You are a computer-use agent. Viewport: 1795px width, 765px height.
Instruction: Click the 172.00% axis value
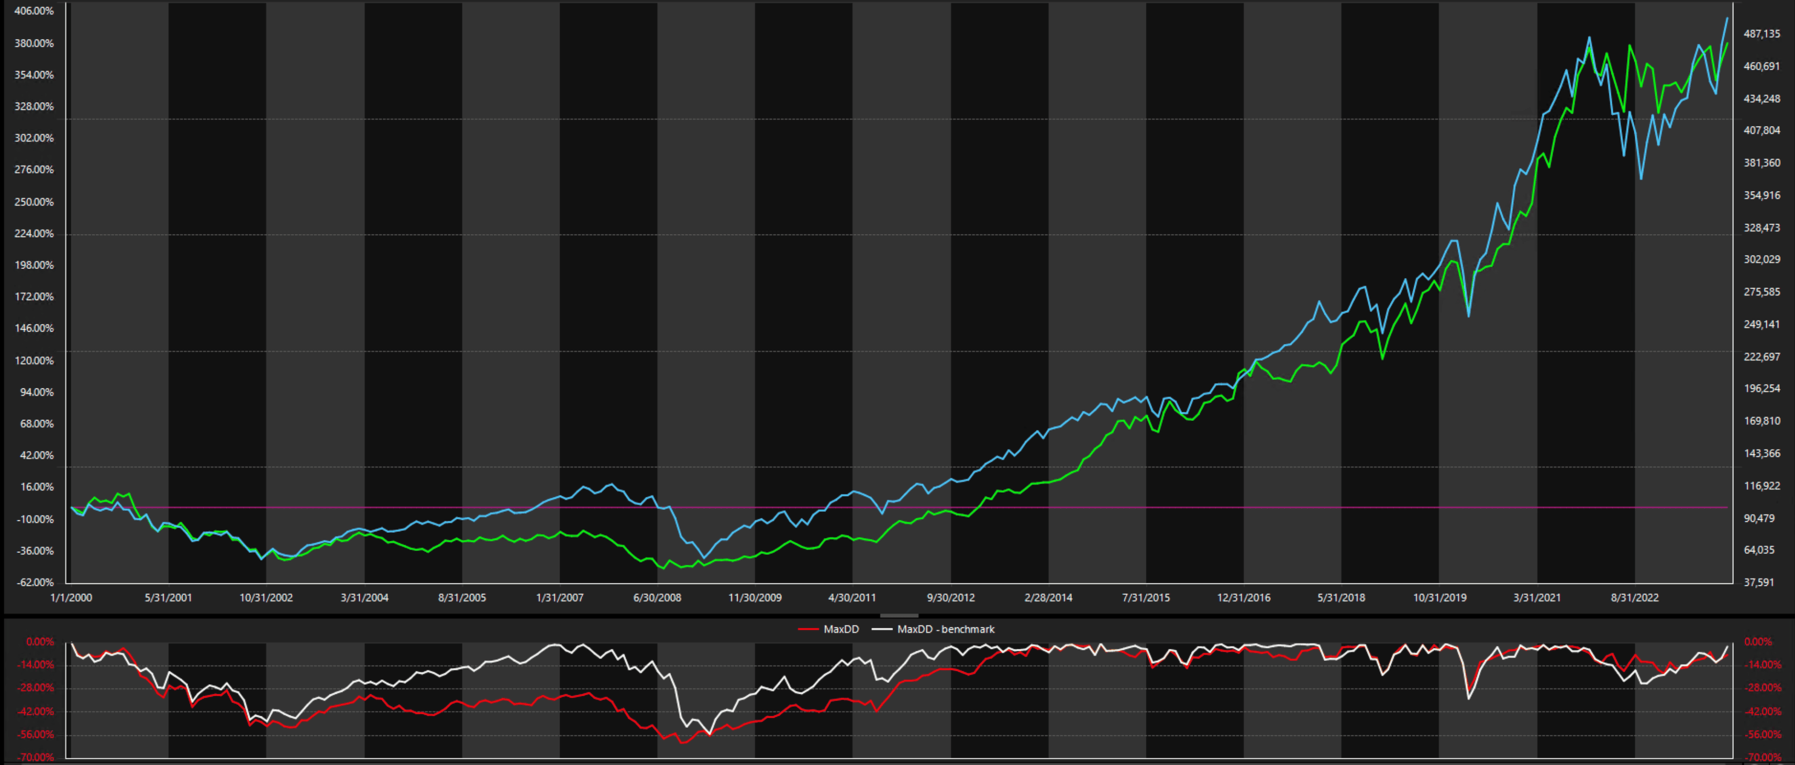point(34,297)
